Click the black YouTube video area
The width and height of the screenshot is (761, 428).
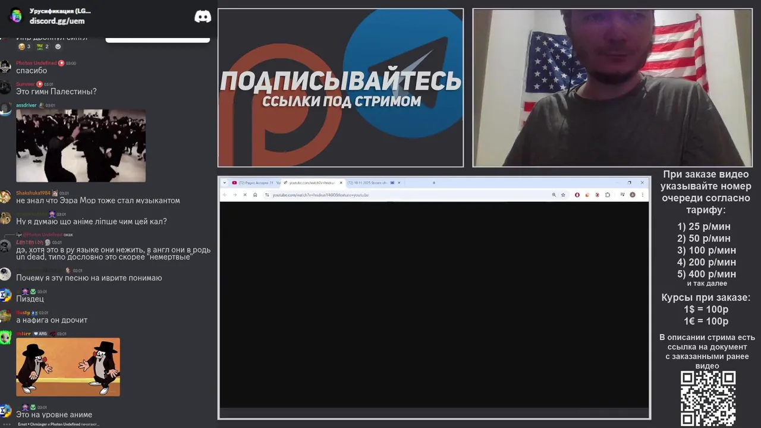[434, 304]
